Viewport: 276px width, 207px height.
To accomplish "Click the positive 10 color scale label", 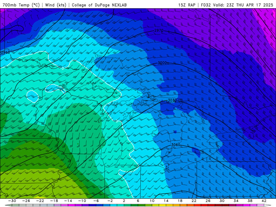I will tap(152, 201).
